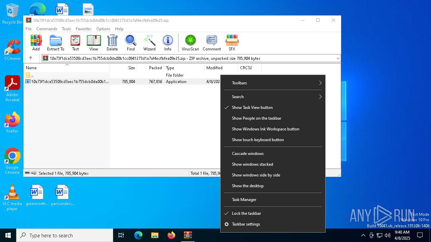The width and height of the screenshot is (431, 242).
Task: Click the SFX toolbar icon
Action: click(x=232, y=43)
